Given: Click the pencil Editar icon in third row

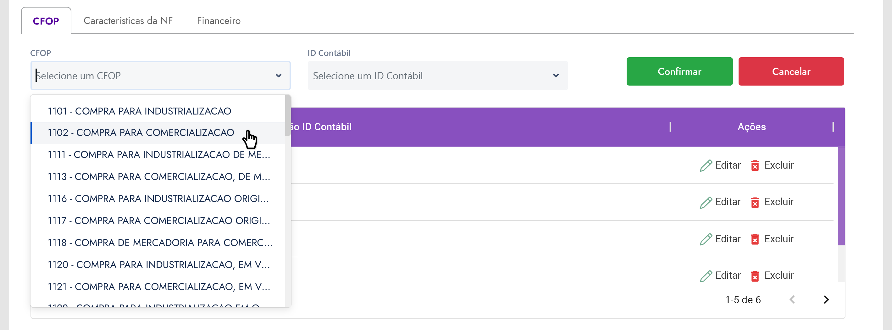Looking at the screenshot, I should click(x=706, y=239).
